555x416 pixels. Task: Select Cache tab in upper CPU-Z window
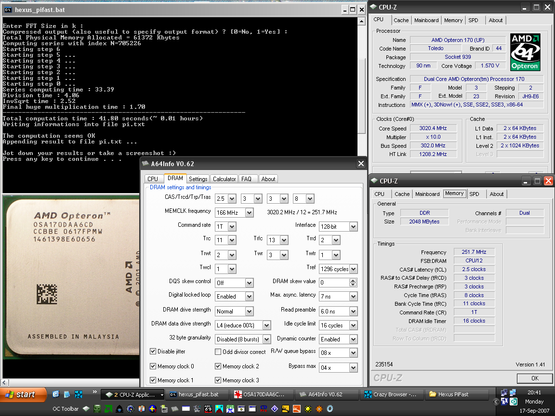pos(401,20)
